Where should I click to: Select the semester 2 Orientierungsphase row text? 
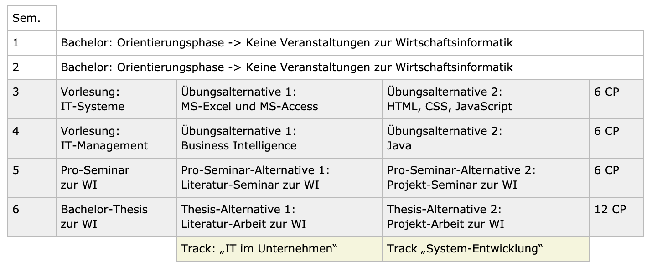click(x=287, y=67)
